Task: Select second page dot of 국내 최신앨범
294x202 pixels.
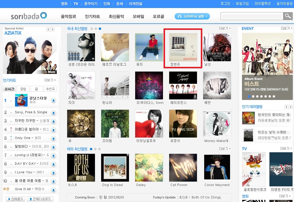Action: point(96,29)
